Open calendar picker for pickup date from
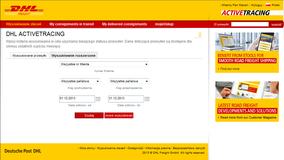The image size is (284, 160). click(98, 99)
